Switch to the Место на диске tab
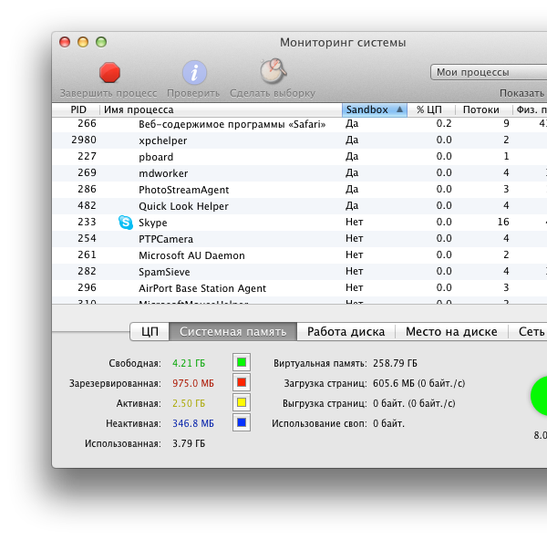Screen dimensions: 547x540 pos(451,332)
